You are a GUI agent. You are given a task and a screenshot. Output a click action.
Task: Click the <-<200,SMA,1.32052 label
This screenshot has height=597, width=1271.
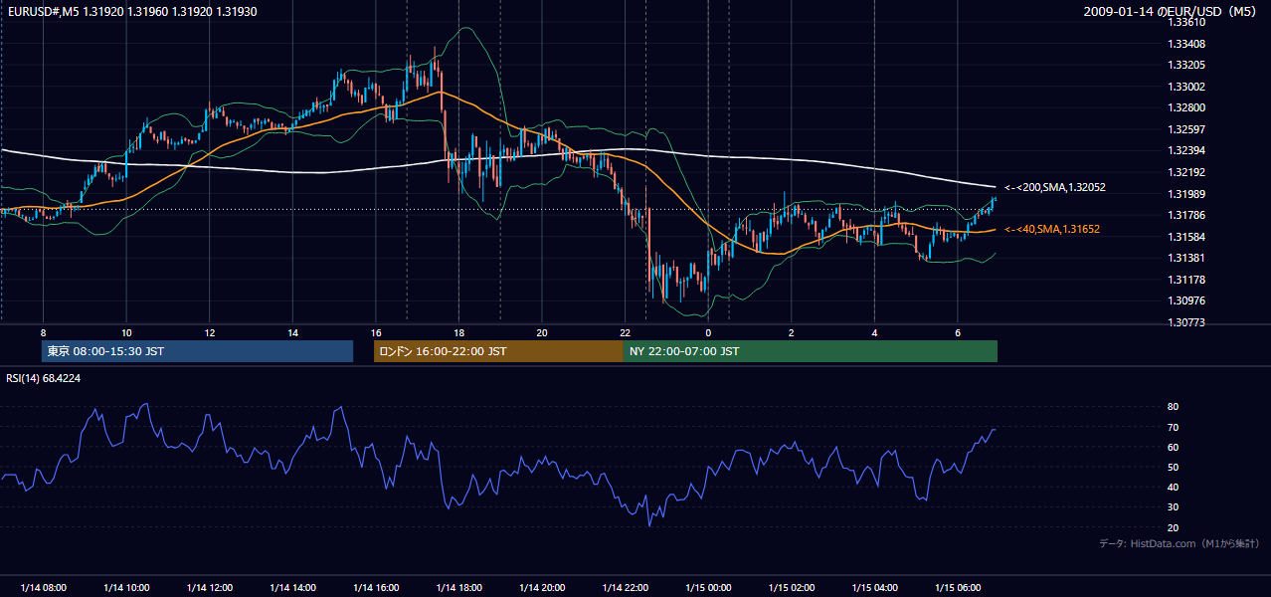point(1054,187)
